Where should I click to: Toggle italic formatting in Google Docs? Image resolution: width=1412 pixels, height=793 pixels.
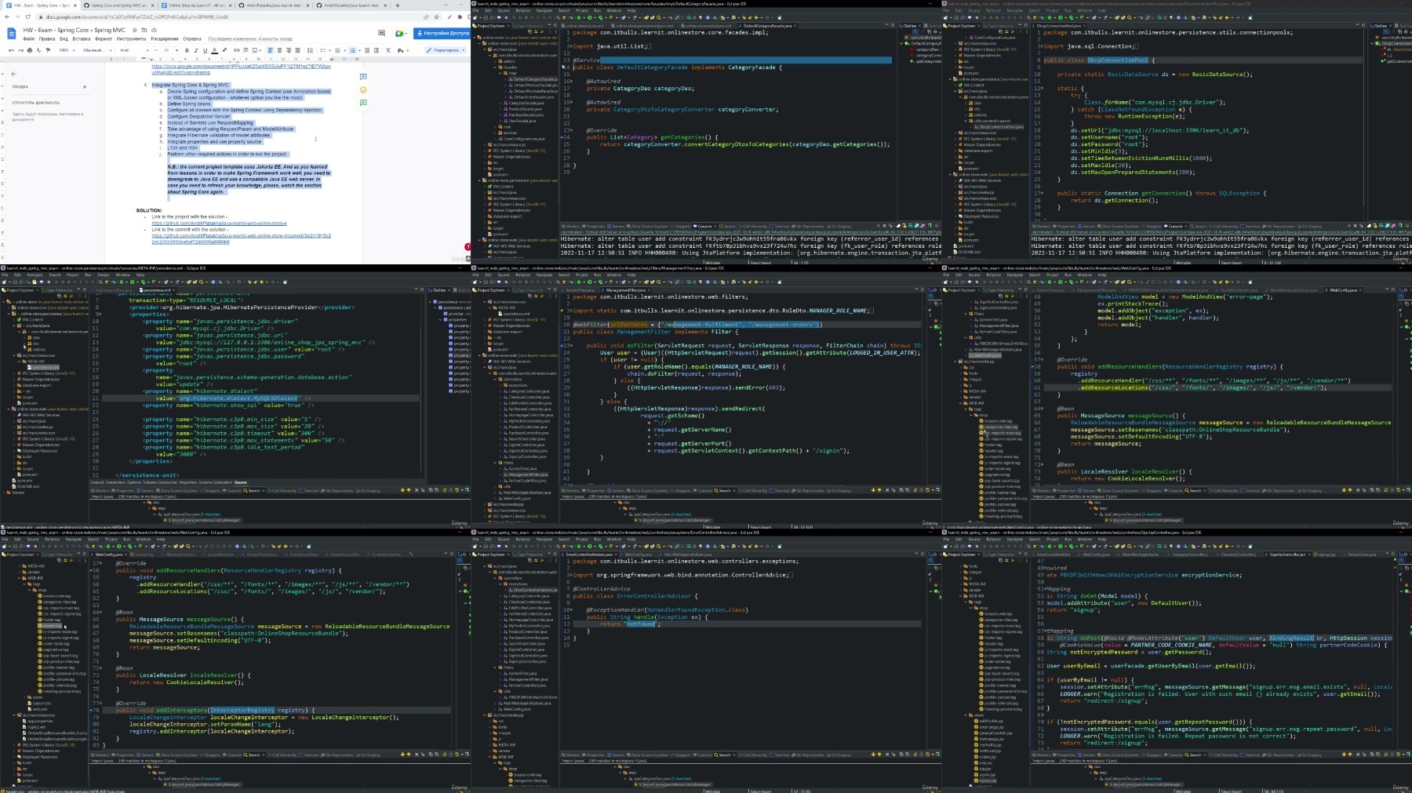pyautogui.click(x=196, y=50)
